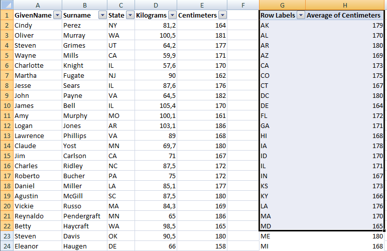This screenshot has width=387, height=251.
Task: Click the pivot row label MI
Action: pyautogui.click(x=283, y=246)
